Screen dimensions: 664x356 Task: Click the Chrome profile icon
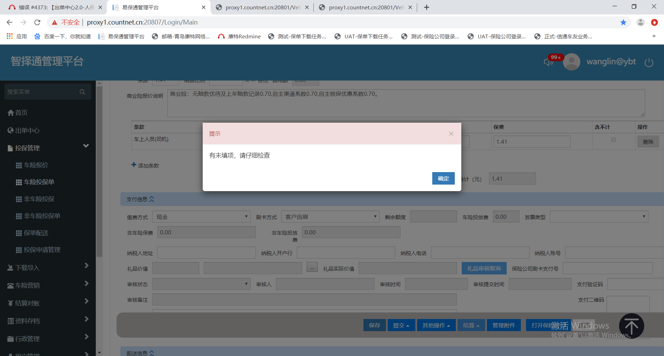[640, 22]
